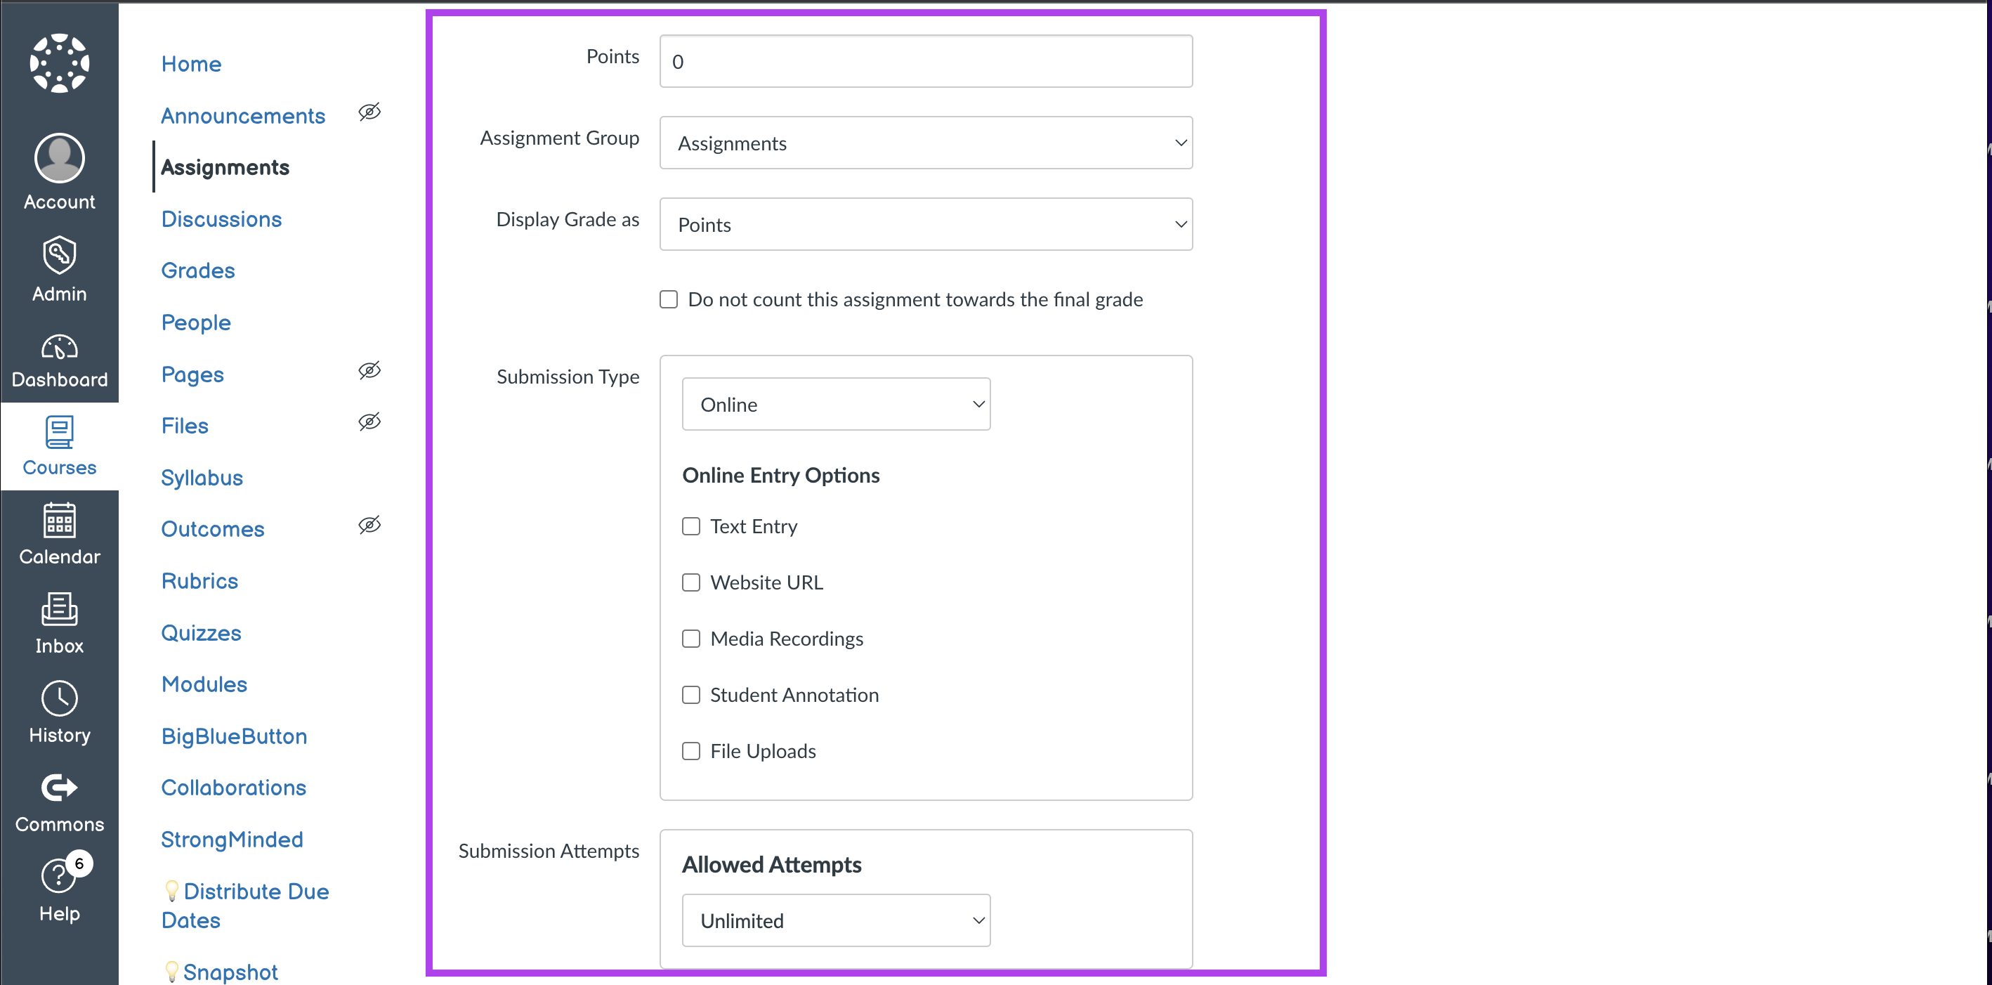Open the Admin shield icon
Screen dimensions: 1992x985
tap(60, 256)
